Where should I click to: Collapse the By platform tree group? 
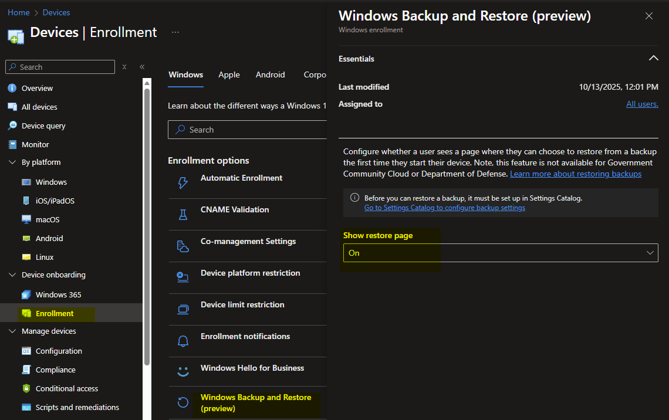12,162
